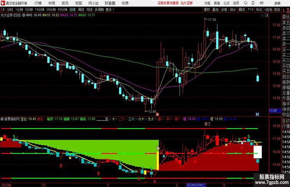The height and width of the screenshot is (187, 290).
Task: Switch to 15分钟 period tab
Action: pyautogui.click(x=40, y=10)
